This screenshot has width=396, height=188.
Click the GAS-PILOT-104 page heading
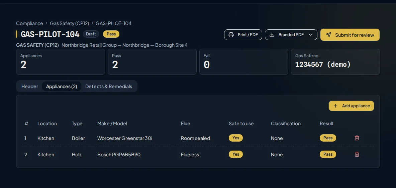coord(50,34)
